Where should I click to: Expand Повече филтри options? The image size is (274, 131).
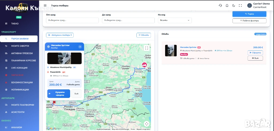coord(249,21)
